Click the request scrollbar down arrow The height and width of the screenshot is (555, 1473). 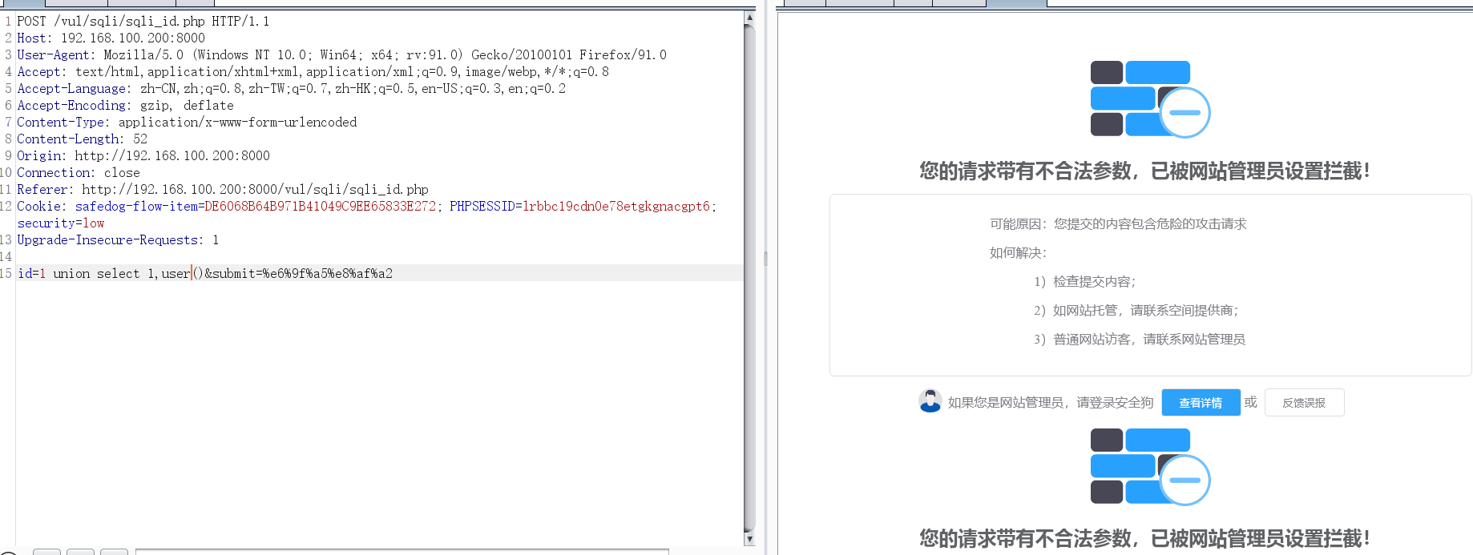point(749,539)
